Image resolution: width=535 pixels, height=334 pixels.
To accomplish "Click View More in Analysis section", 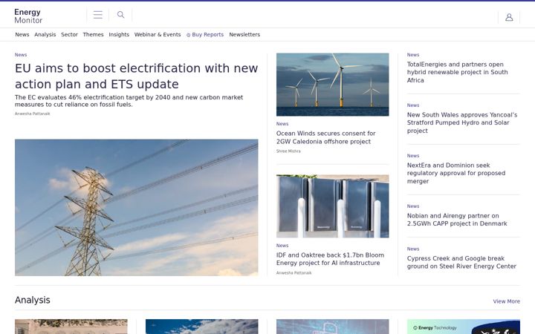I will point(506,301).
